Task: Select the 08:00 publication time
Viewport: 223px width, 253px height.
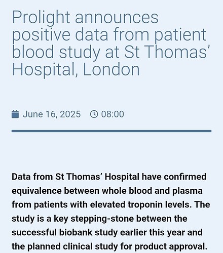Action: pos(113,114)
